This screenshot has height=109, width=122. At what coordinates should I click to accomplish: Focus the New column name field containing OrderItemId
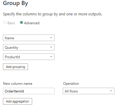(x=29, y=91)
